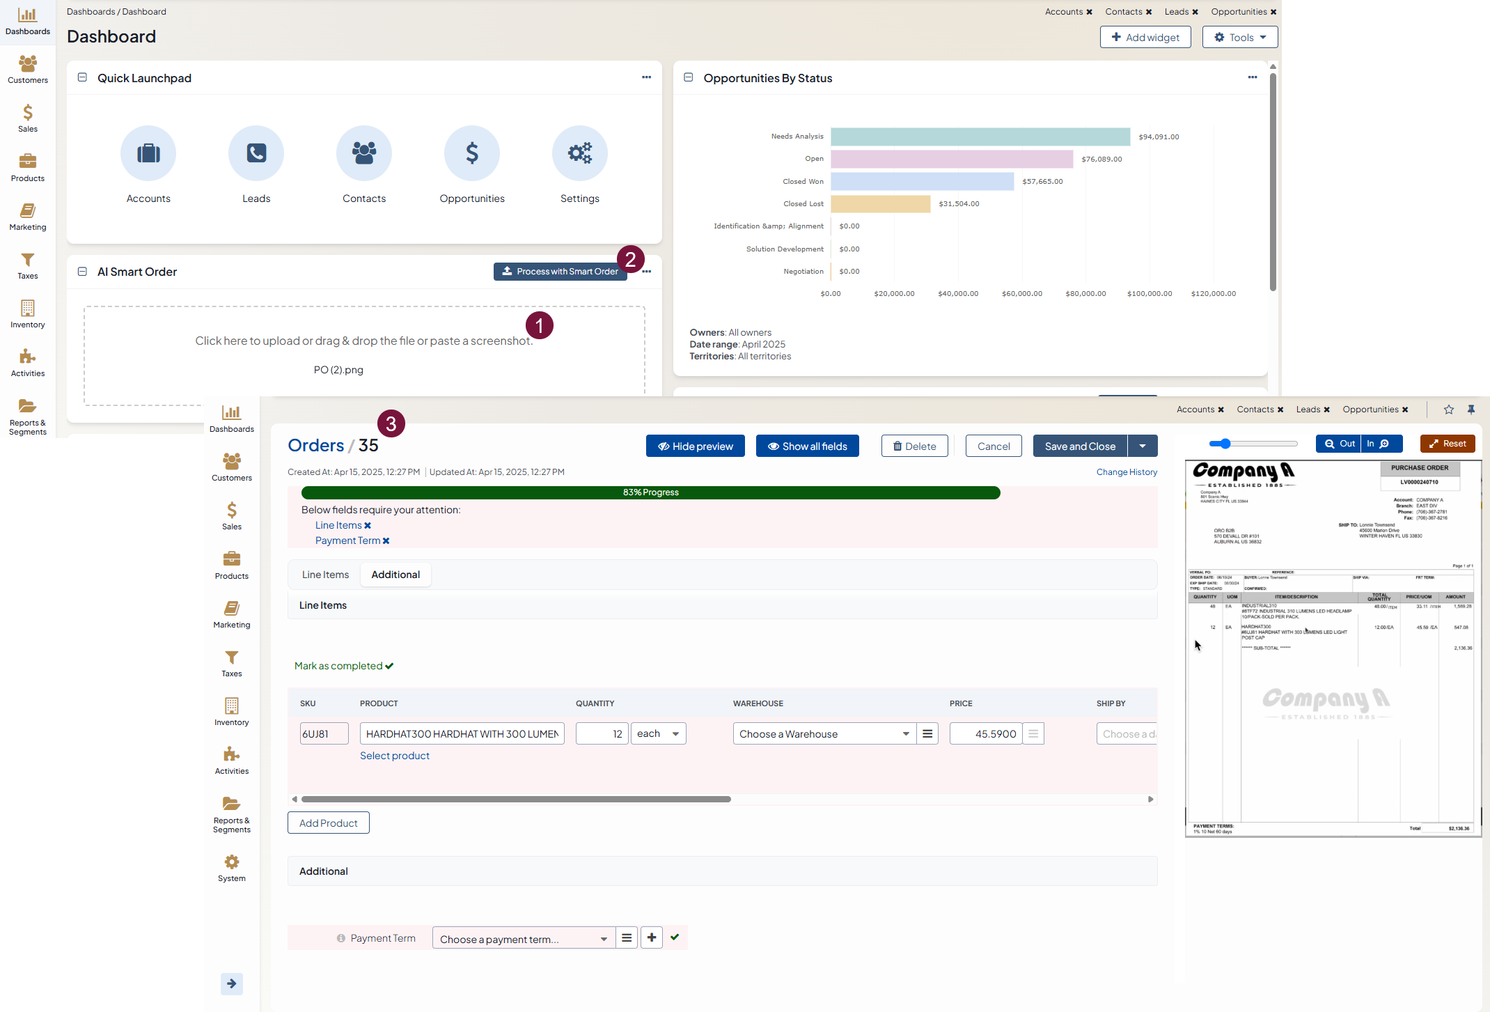This screenshot has height=1012, width=1490.
Task: Open the Save and Close arrow dropdown
Action: tap(1143, 446)
